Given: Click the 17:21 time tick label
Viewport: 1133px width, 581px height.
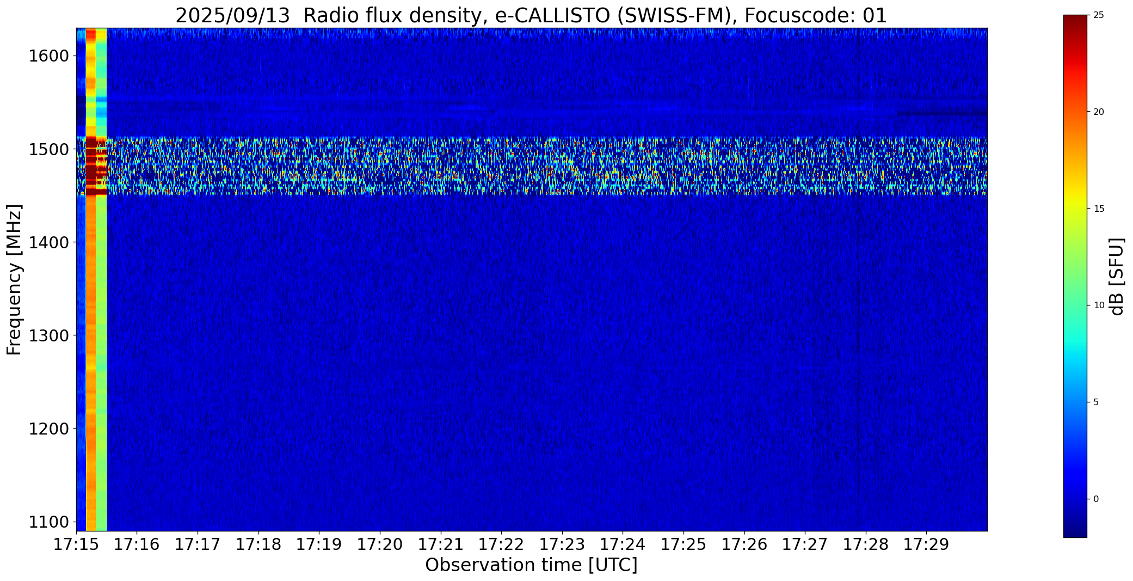Looking at the screenshot, I should [x=441, y=544].
